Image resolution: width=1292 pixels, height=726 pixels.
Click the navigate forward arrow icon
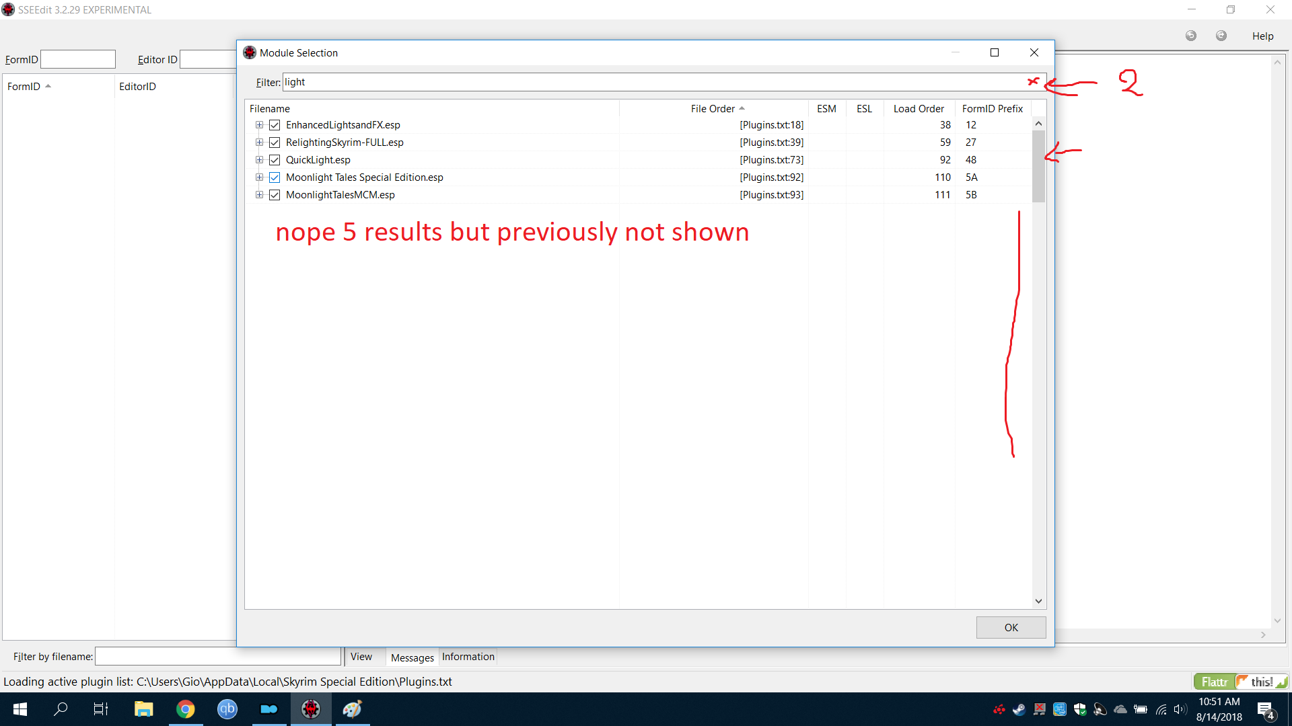click(1221, 36)
